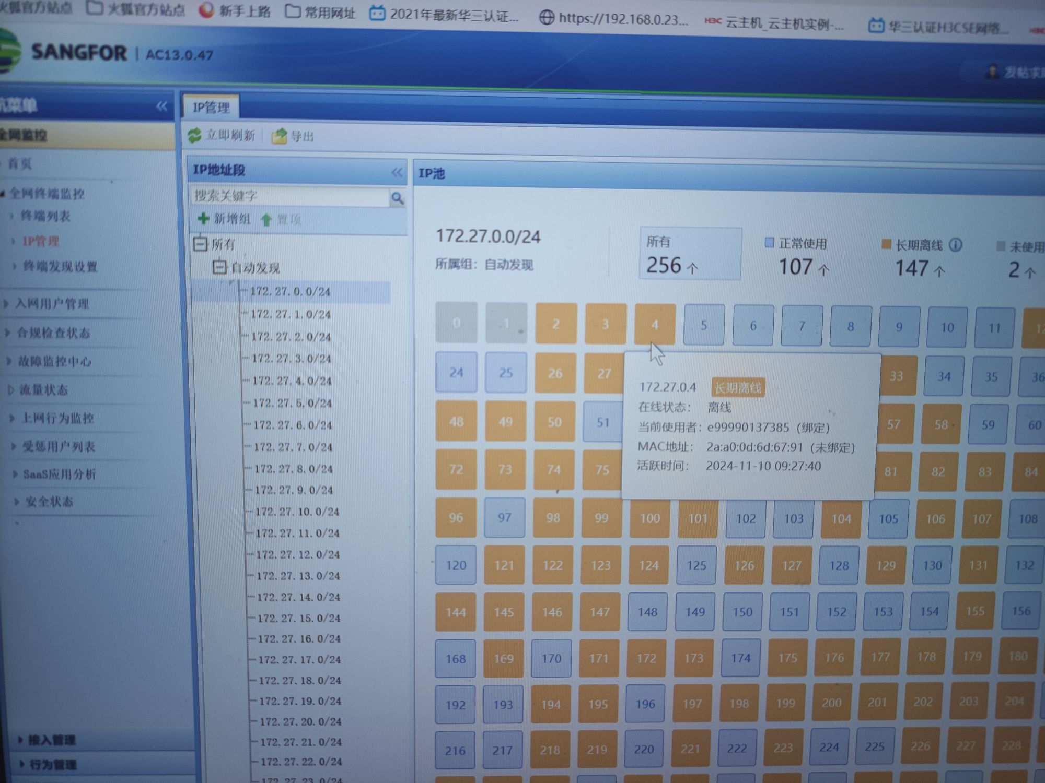Viewport: 1045px width, 783px height.
Task: Open IP管理 in the sidebar
Action: (40, 241)
